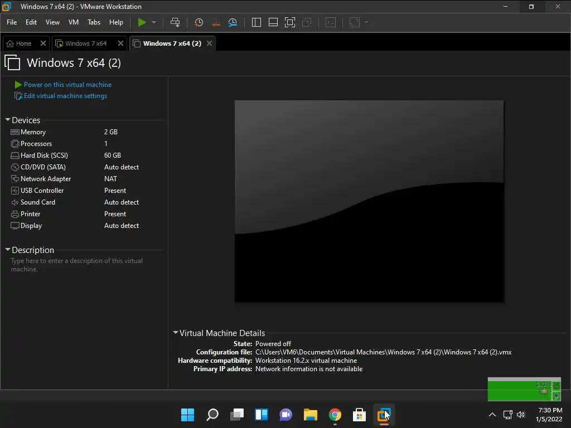The height and width of the screenshot is (428, 571).
Task: Click the configuration file path text
Action: point(384,352)
